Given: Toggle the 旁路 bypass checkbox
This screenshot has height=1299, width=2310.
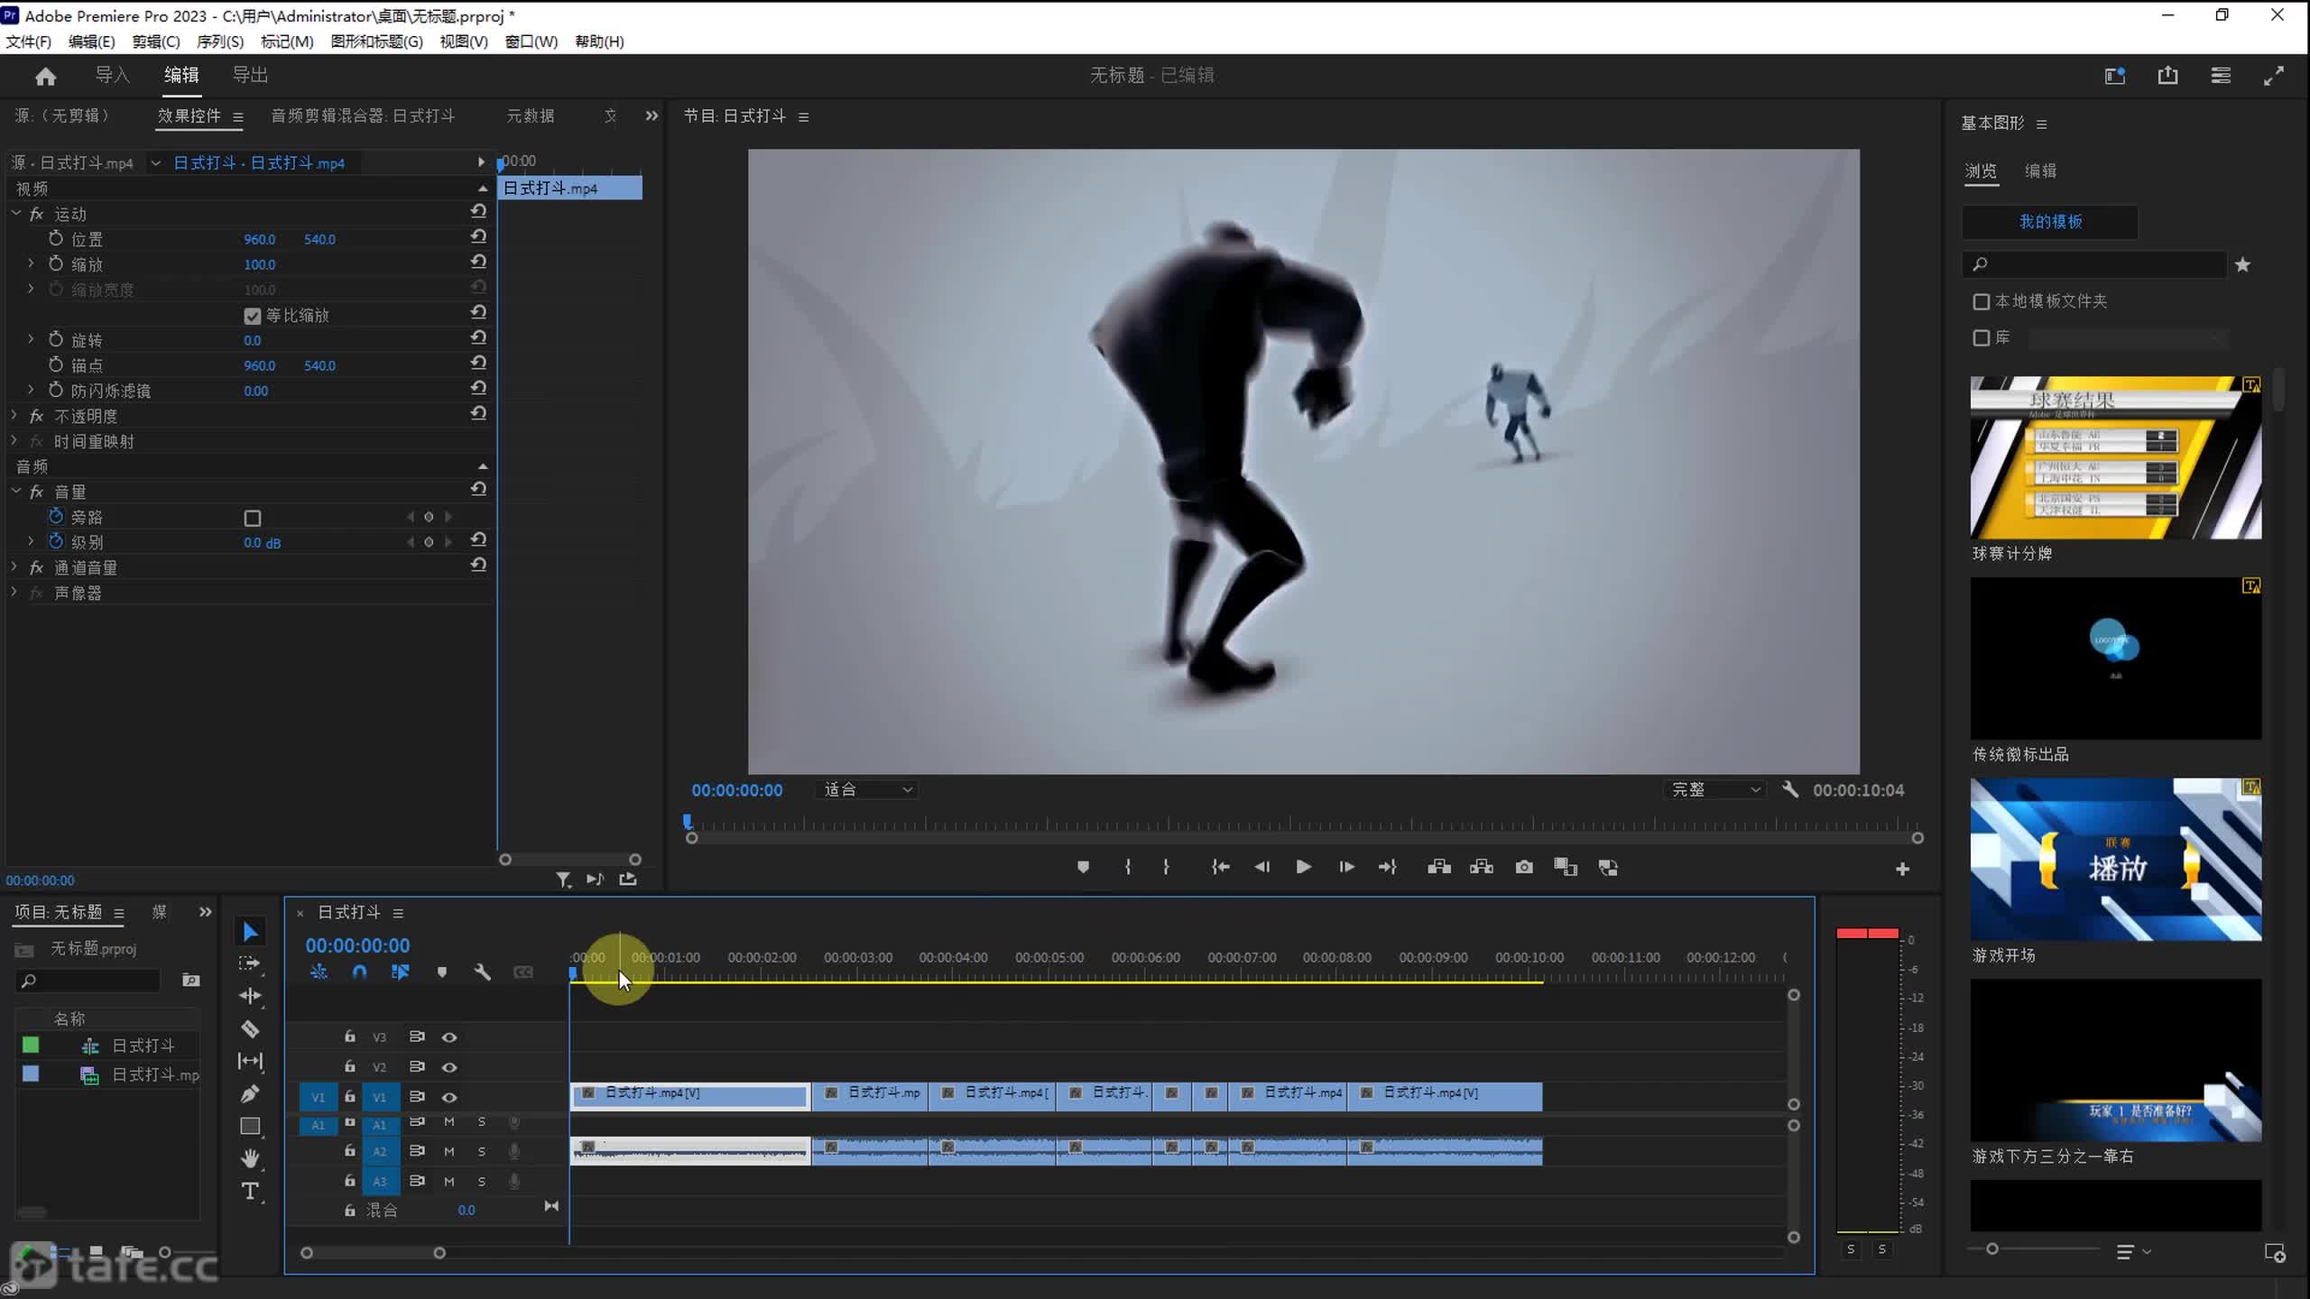Looking at the screenshot, I should (x=253, y=518).
